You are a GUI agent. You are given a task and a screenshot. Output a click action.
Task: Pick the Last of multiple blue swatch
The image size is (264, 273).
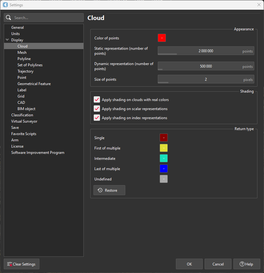click(x=164, y=169)
